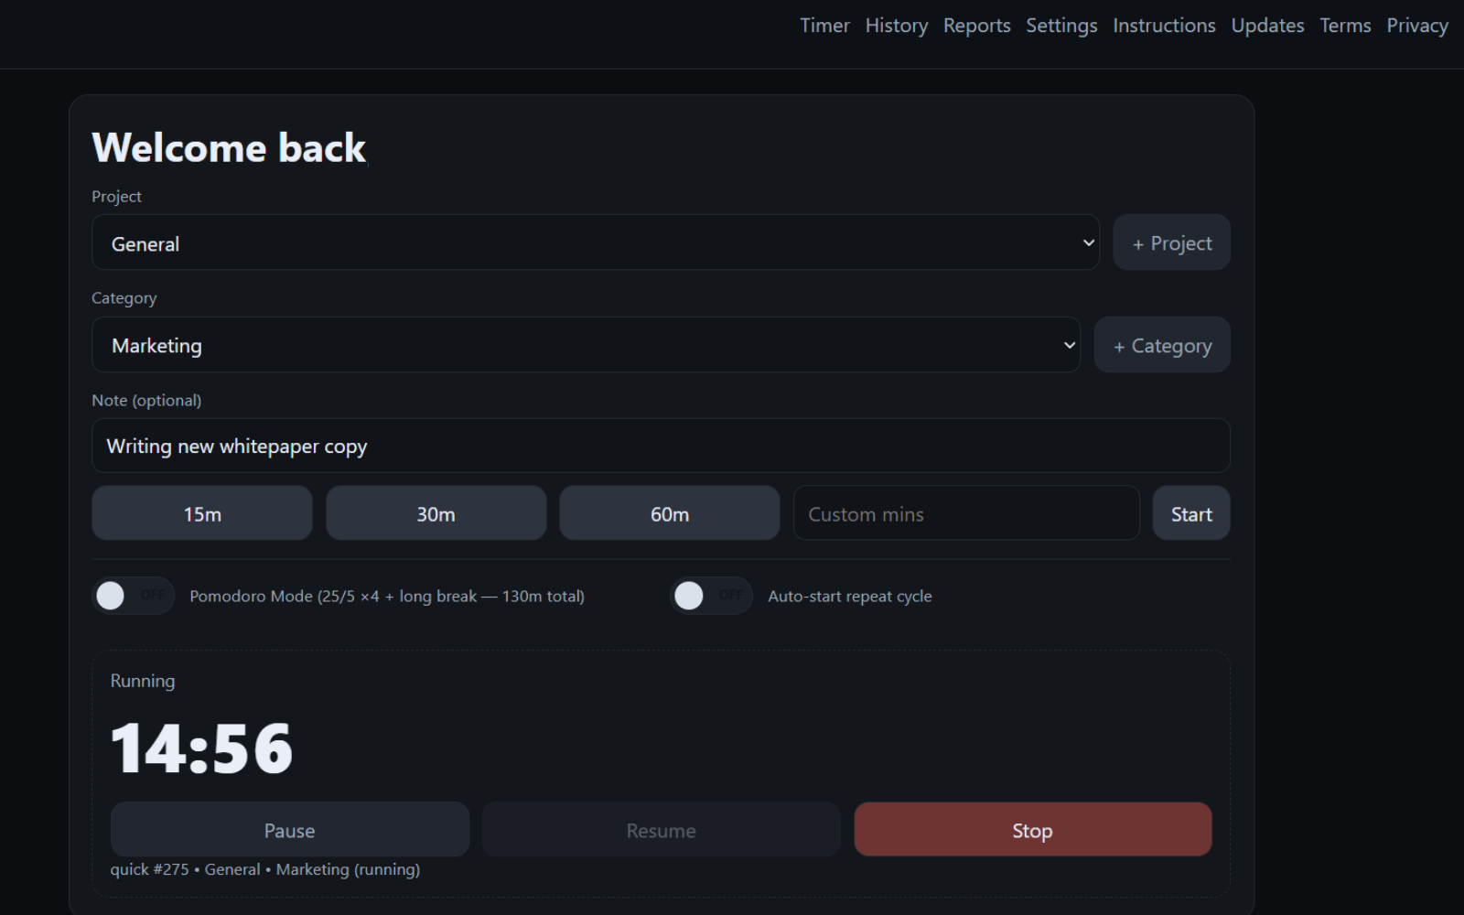Expand the Category dropdown showing Marketing
This screenshot has width=1464, height=915.
[586, 345]
